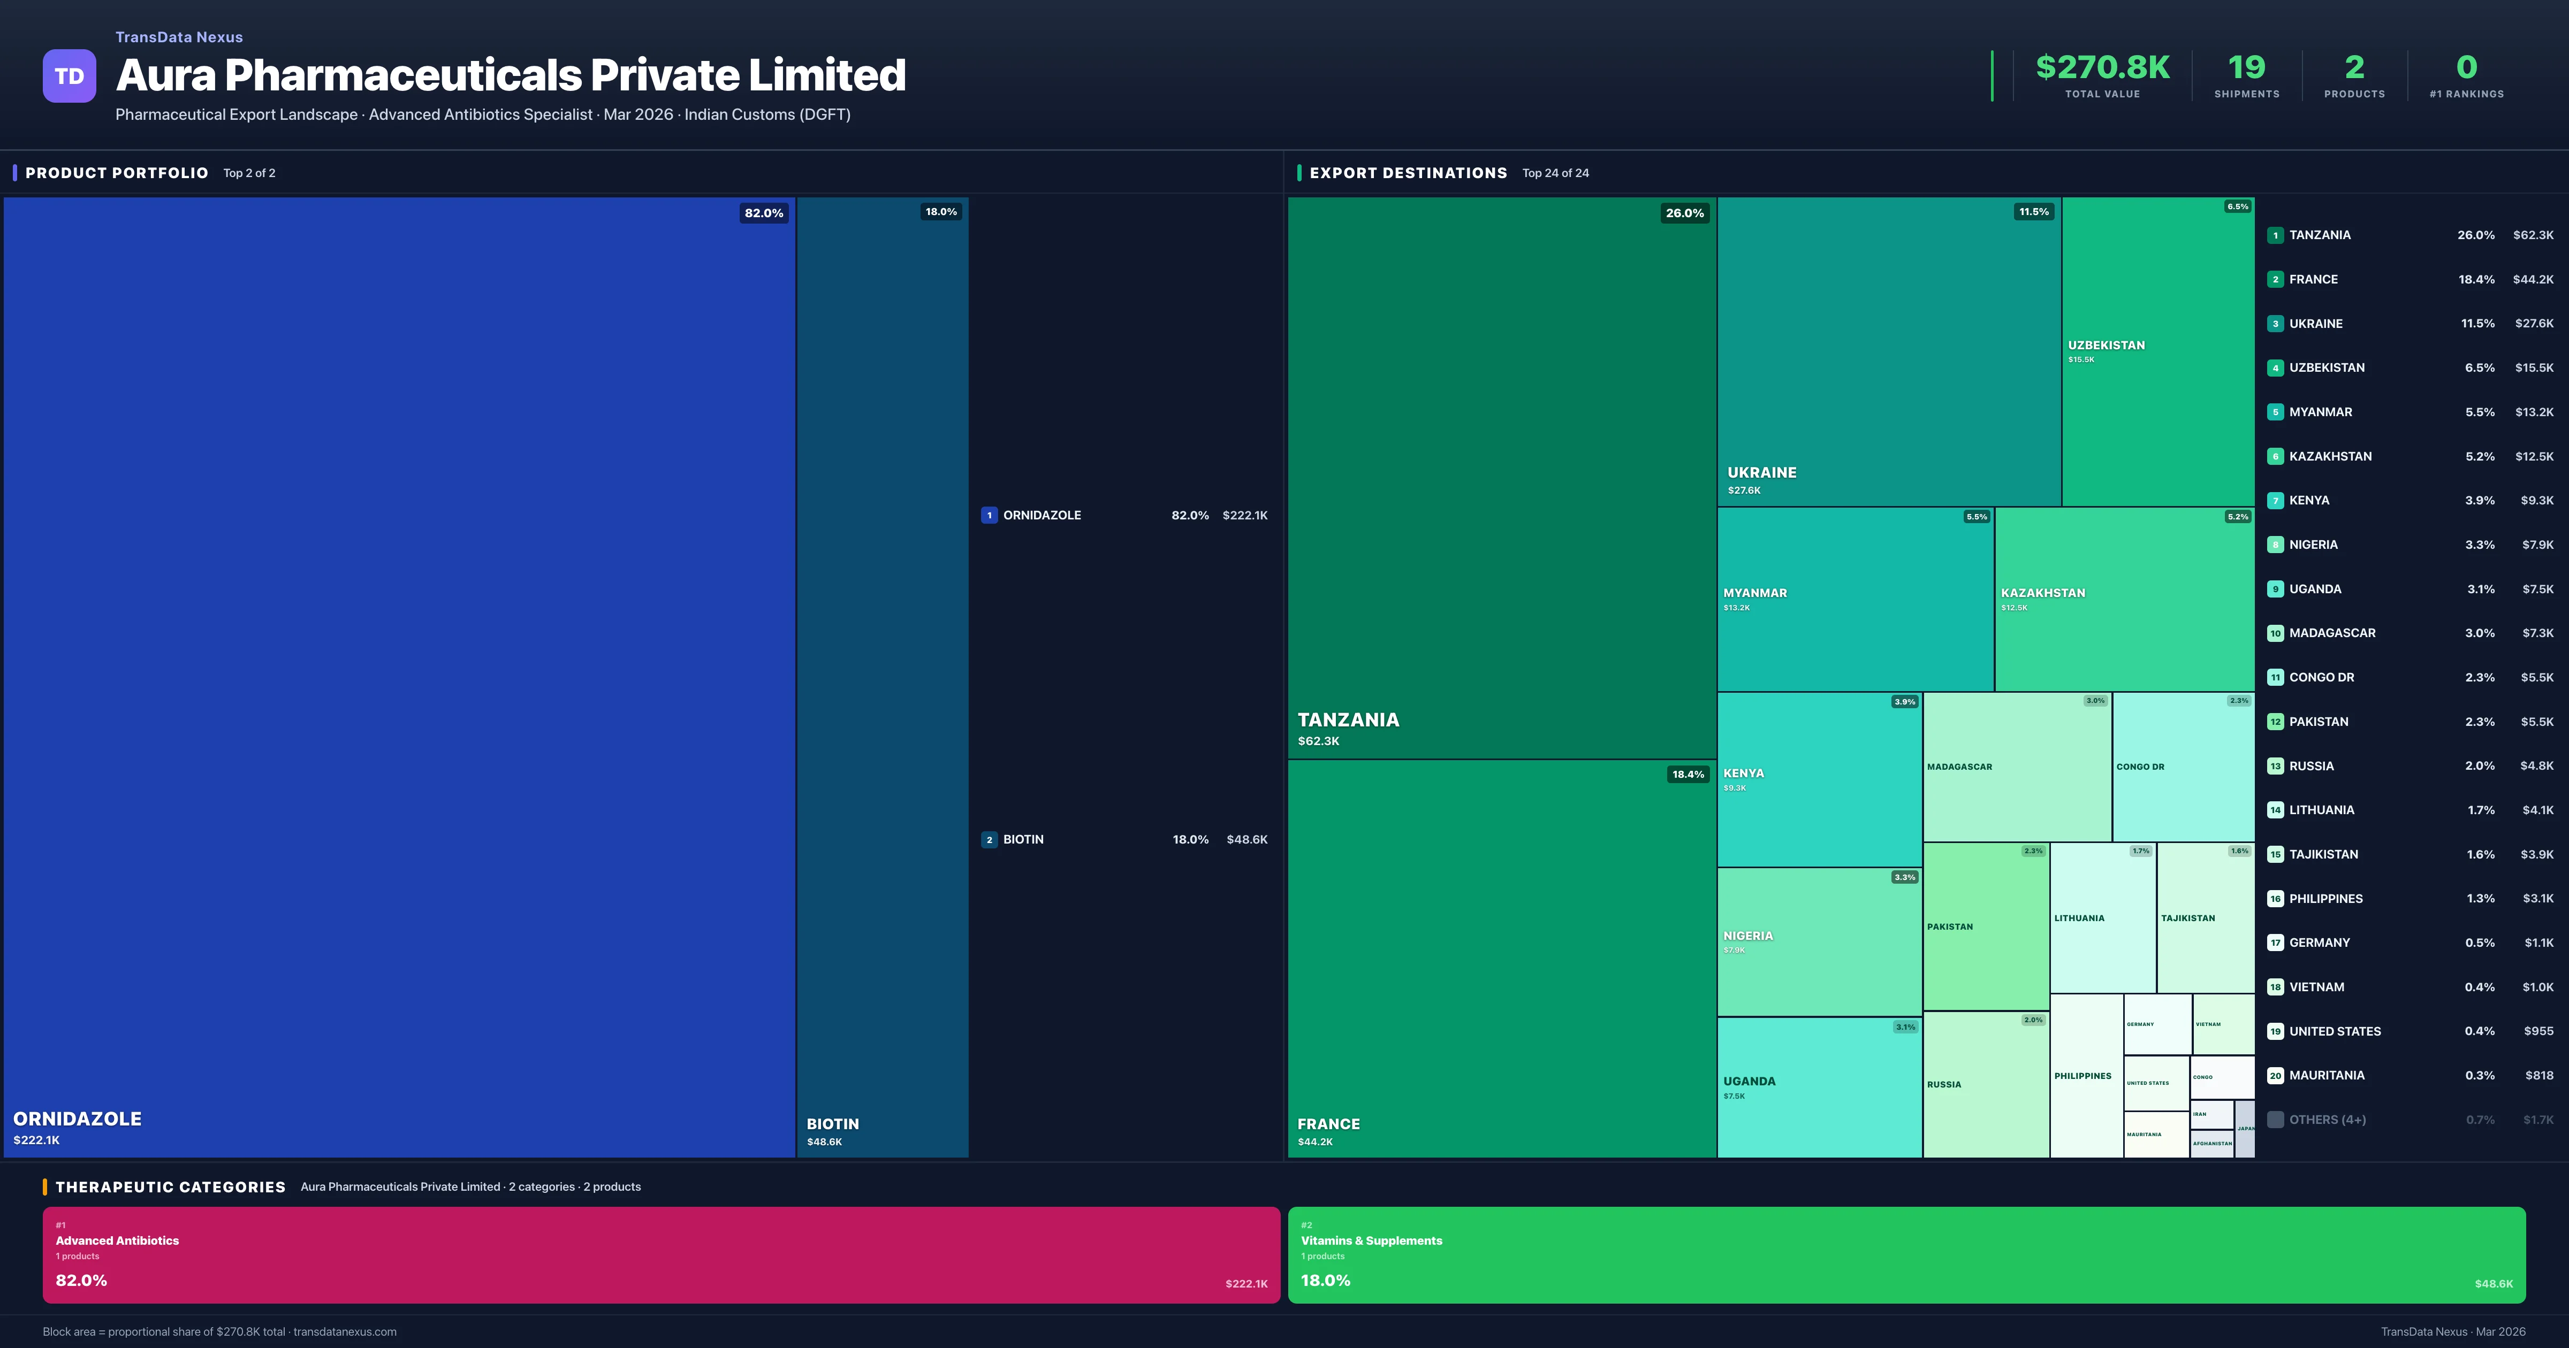Click the rank 19 badge beside UNITED STATES

[2275, 1031]
